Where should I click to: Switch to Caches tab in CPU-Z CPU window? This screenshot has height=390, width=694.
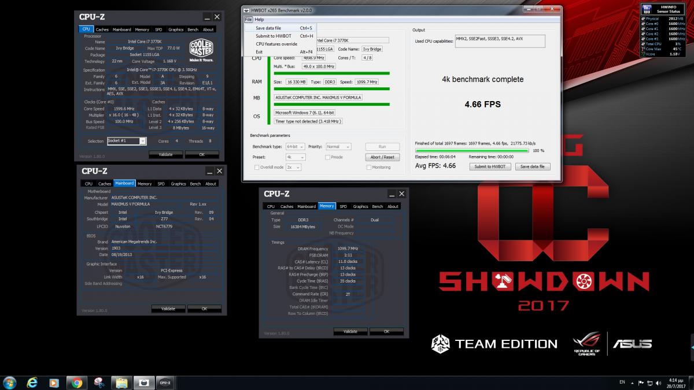(x=102, y=29)
